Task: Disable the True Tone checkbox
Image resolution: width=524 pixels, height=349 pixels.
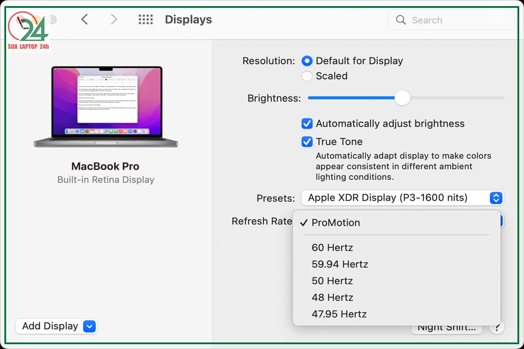Action: coord(307,142)
